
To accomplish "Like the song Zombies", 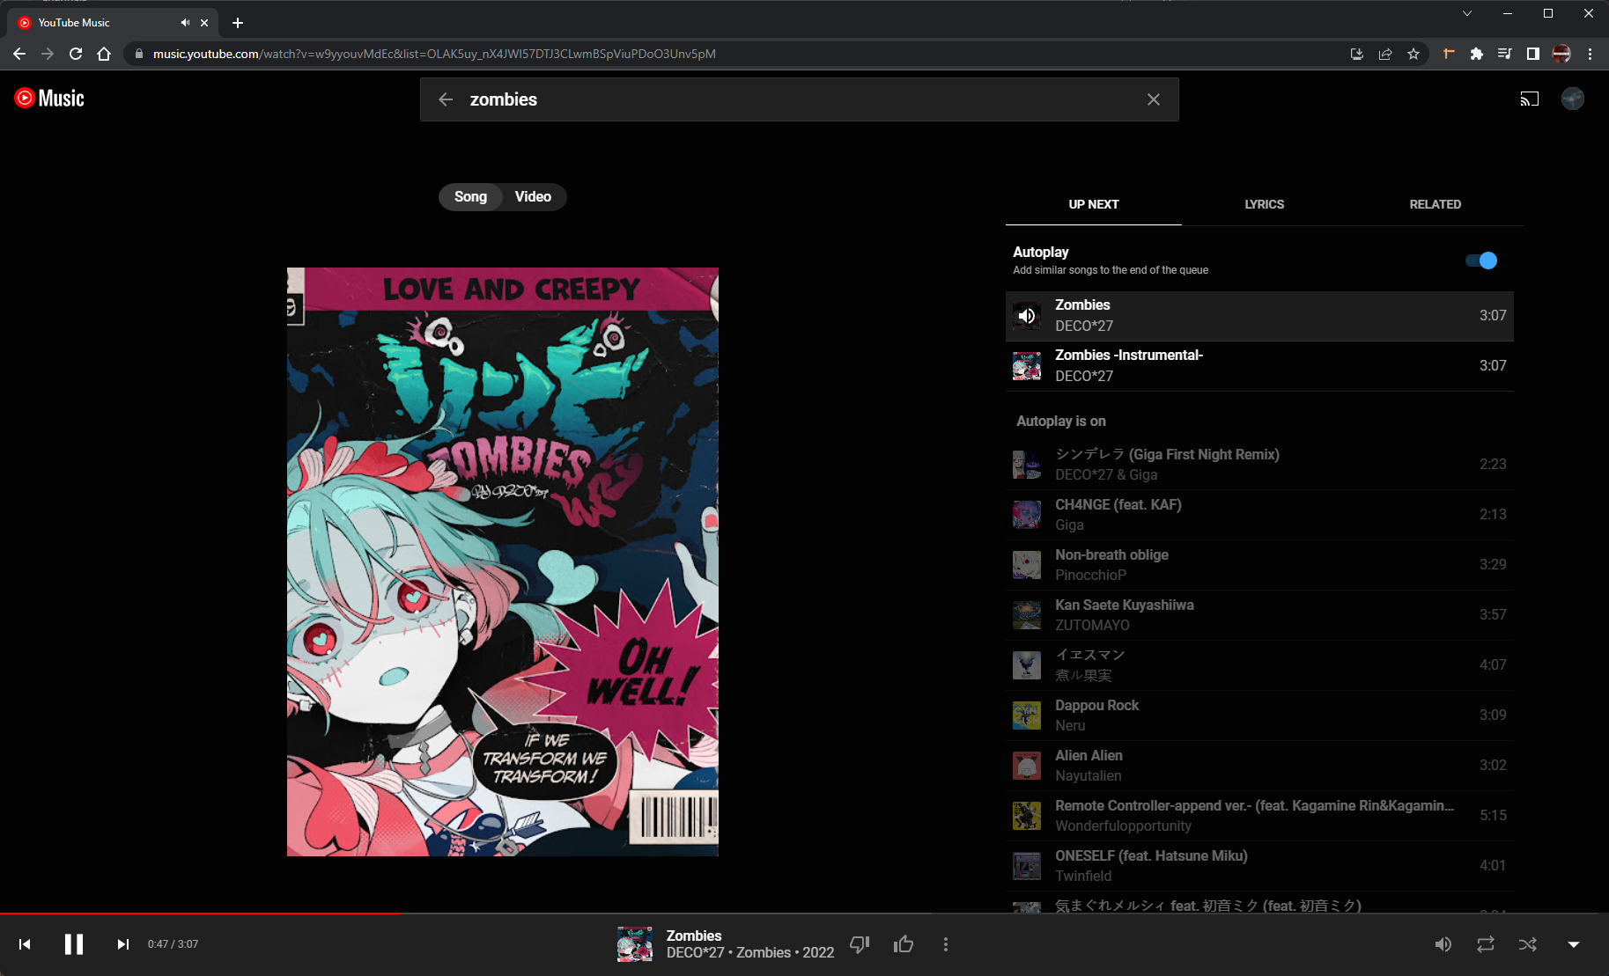I will click(x=904, y=944).
